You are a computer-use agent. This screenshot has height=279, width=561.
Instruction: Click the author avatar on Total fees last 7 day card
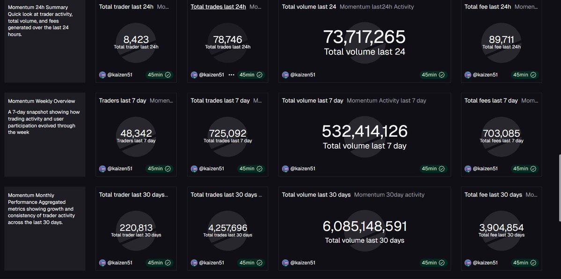pyautogui.click(x=467, y=169)
